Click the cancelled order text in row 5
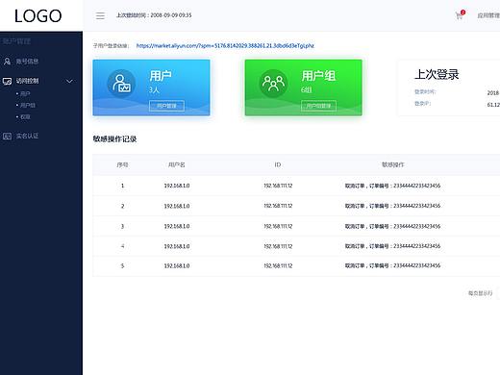Image resolution: width=500 pixels, height=375 pixels. [x=392, y=265]
